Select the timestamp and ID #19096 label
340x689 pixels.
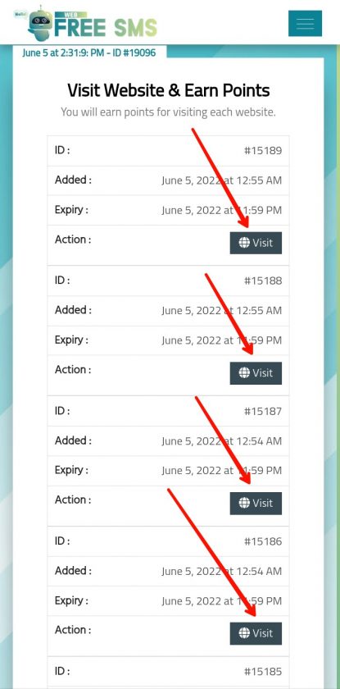pyautogui.click(x=89, y=52)
